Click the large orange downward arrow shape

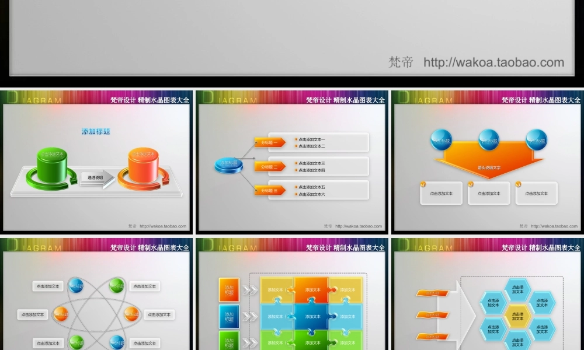(x=489, y=162)
